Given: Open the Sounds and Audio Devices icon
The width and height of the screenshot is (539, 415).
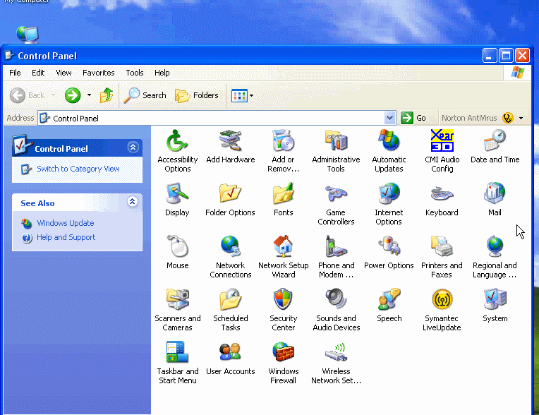Looking at the screenshot, I should click(337, 300).
